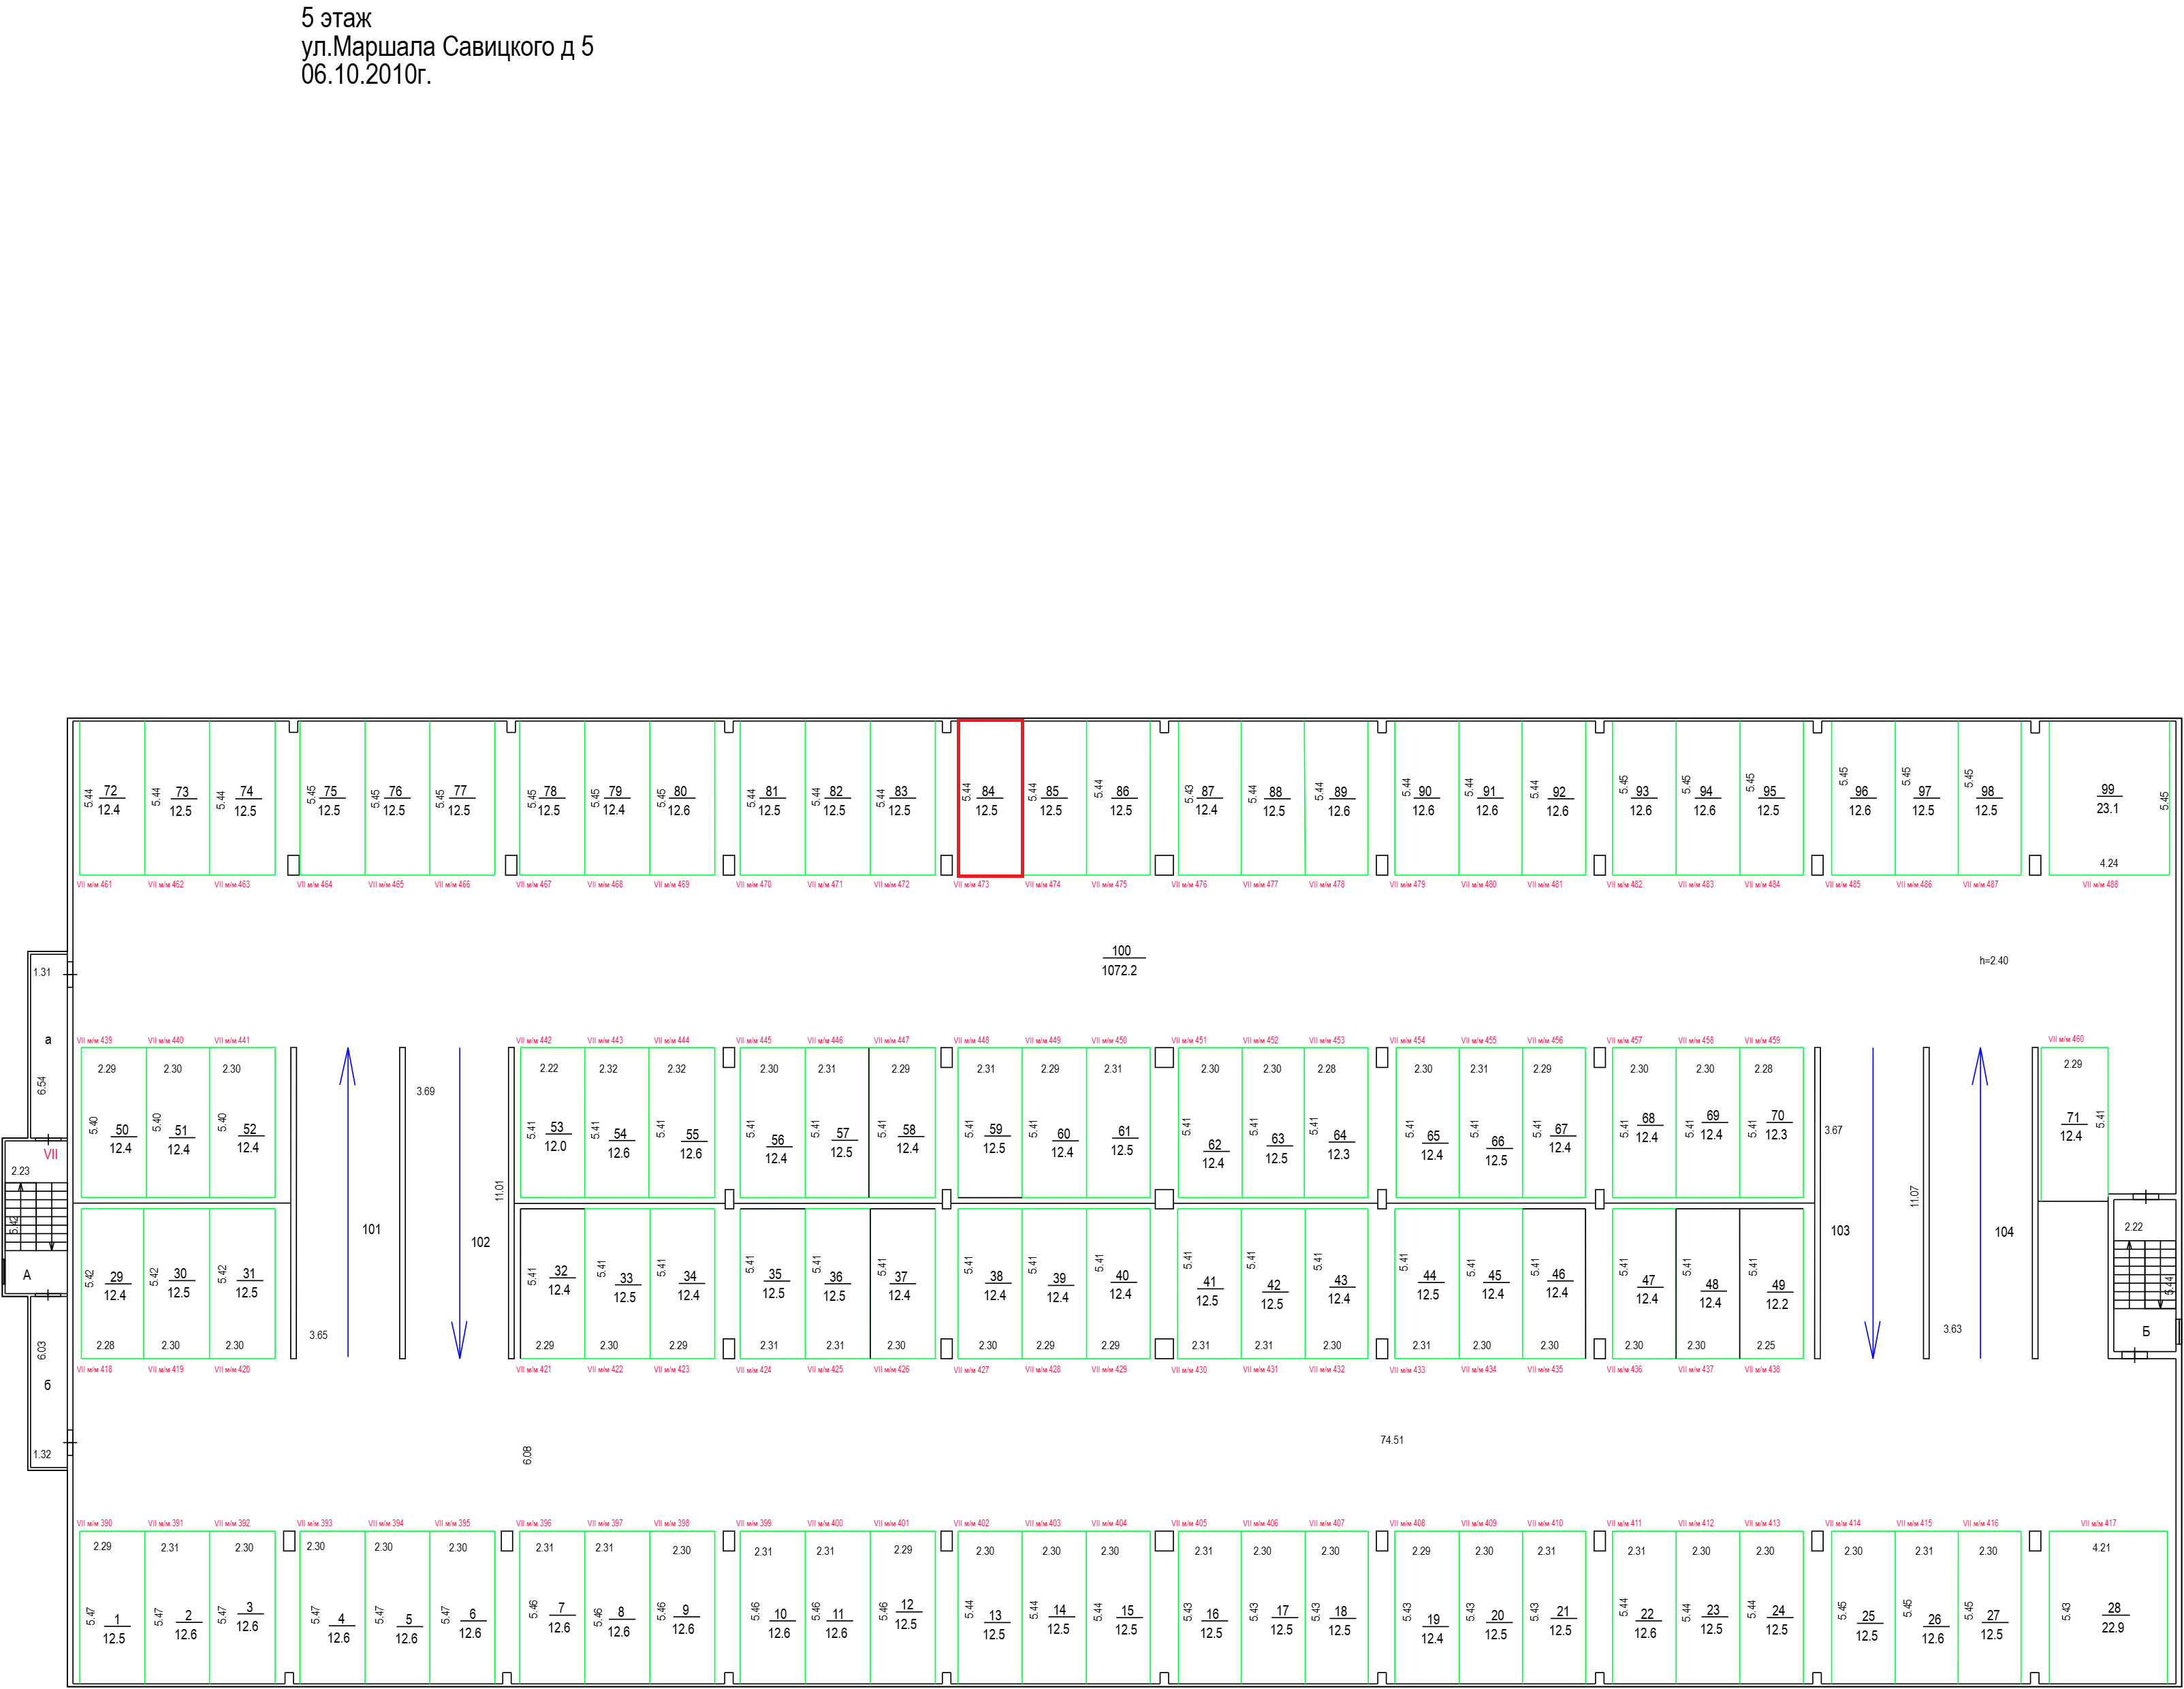Click the upward blue arrow in ramp 104
This screenshot has height=1689, width=2184.
click(x=1980, y=1202)
